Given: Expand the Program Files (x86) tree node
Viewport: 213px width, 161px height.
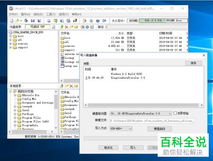Looking at the screenshot, I should (x=15, y=121).
